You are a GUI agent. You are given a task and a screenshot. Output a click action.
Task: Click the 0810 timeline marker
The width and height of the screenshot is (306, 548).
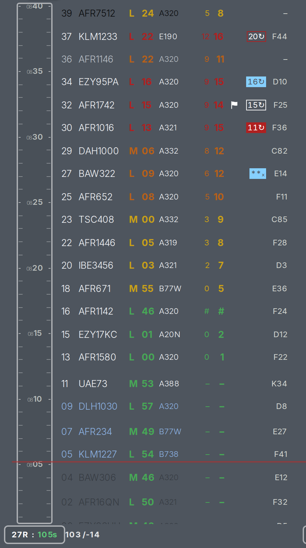35,399
